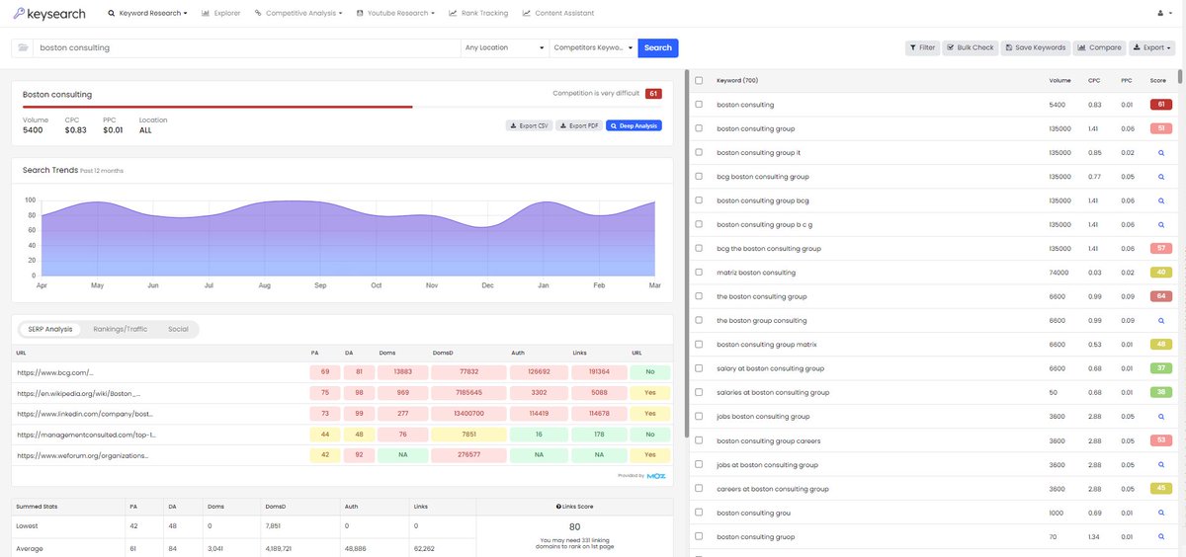This screenshot has height=557, width=1186.
Task: Click the Filter button
Action: [922, 47]
